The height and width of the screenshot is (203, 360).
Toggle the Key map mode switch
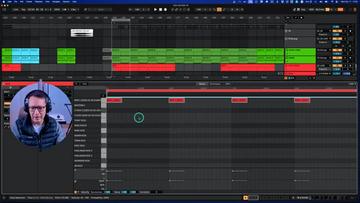(303, 10)
